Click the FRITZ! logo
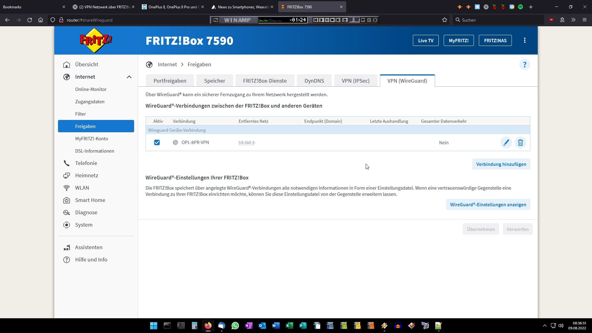This screenshot has width=592, height=333. (x=96, y=40)
